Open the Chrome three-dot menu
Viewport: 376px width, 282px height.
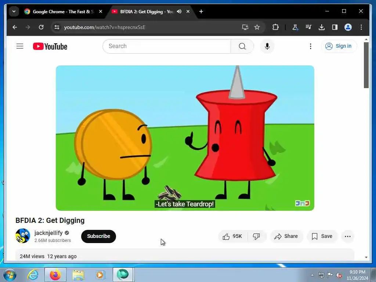pos(361,27)
